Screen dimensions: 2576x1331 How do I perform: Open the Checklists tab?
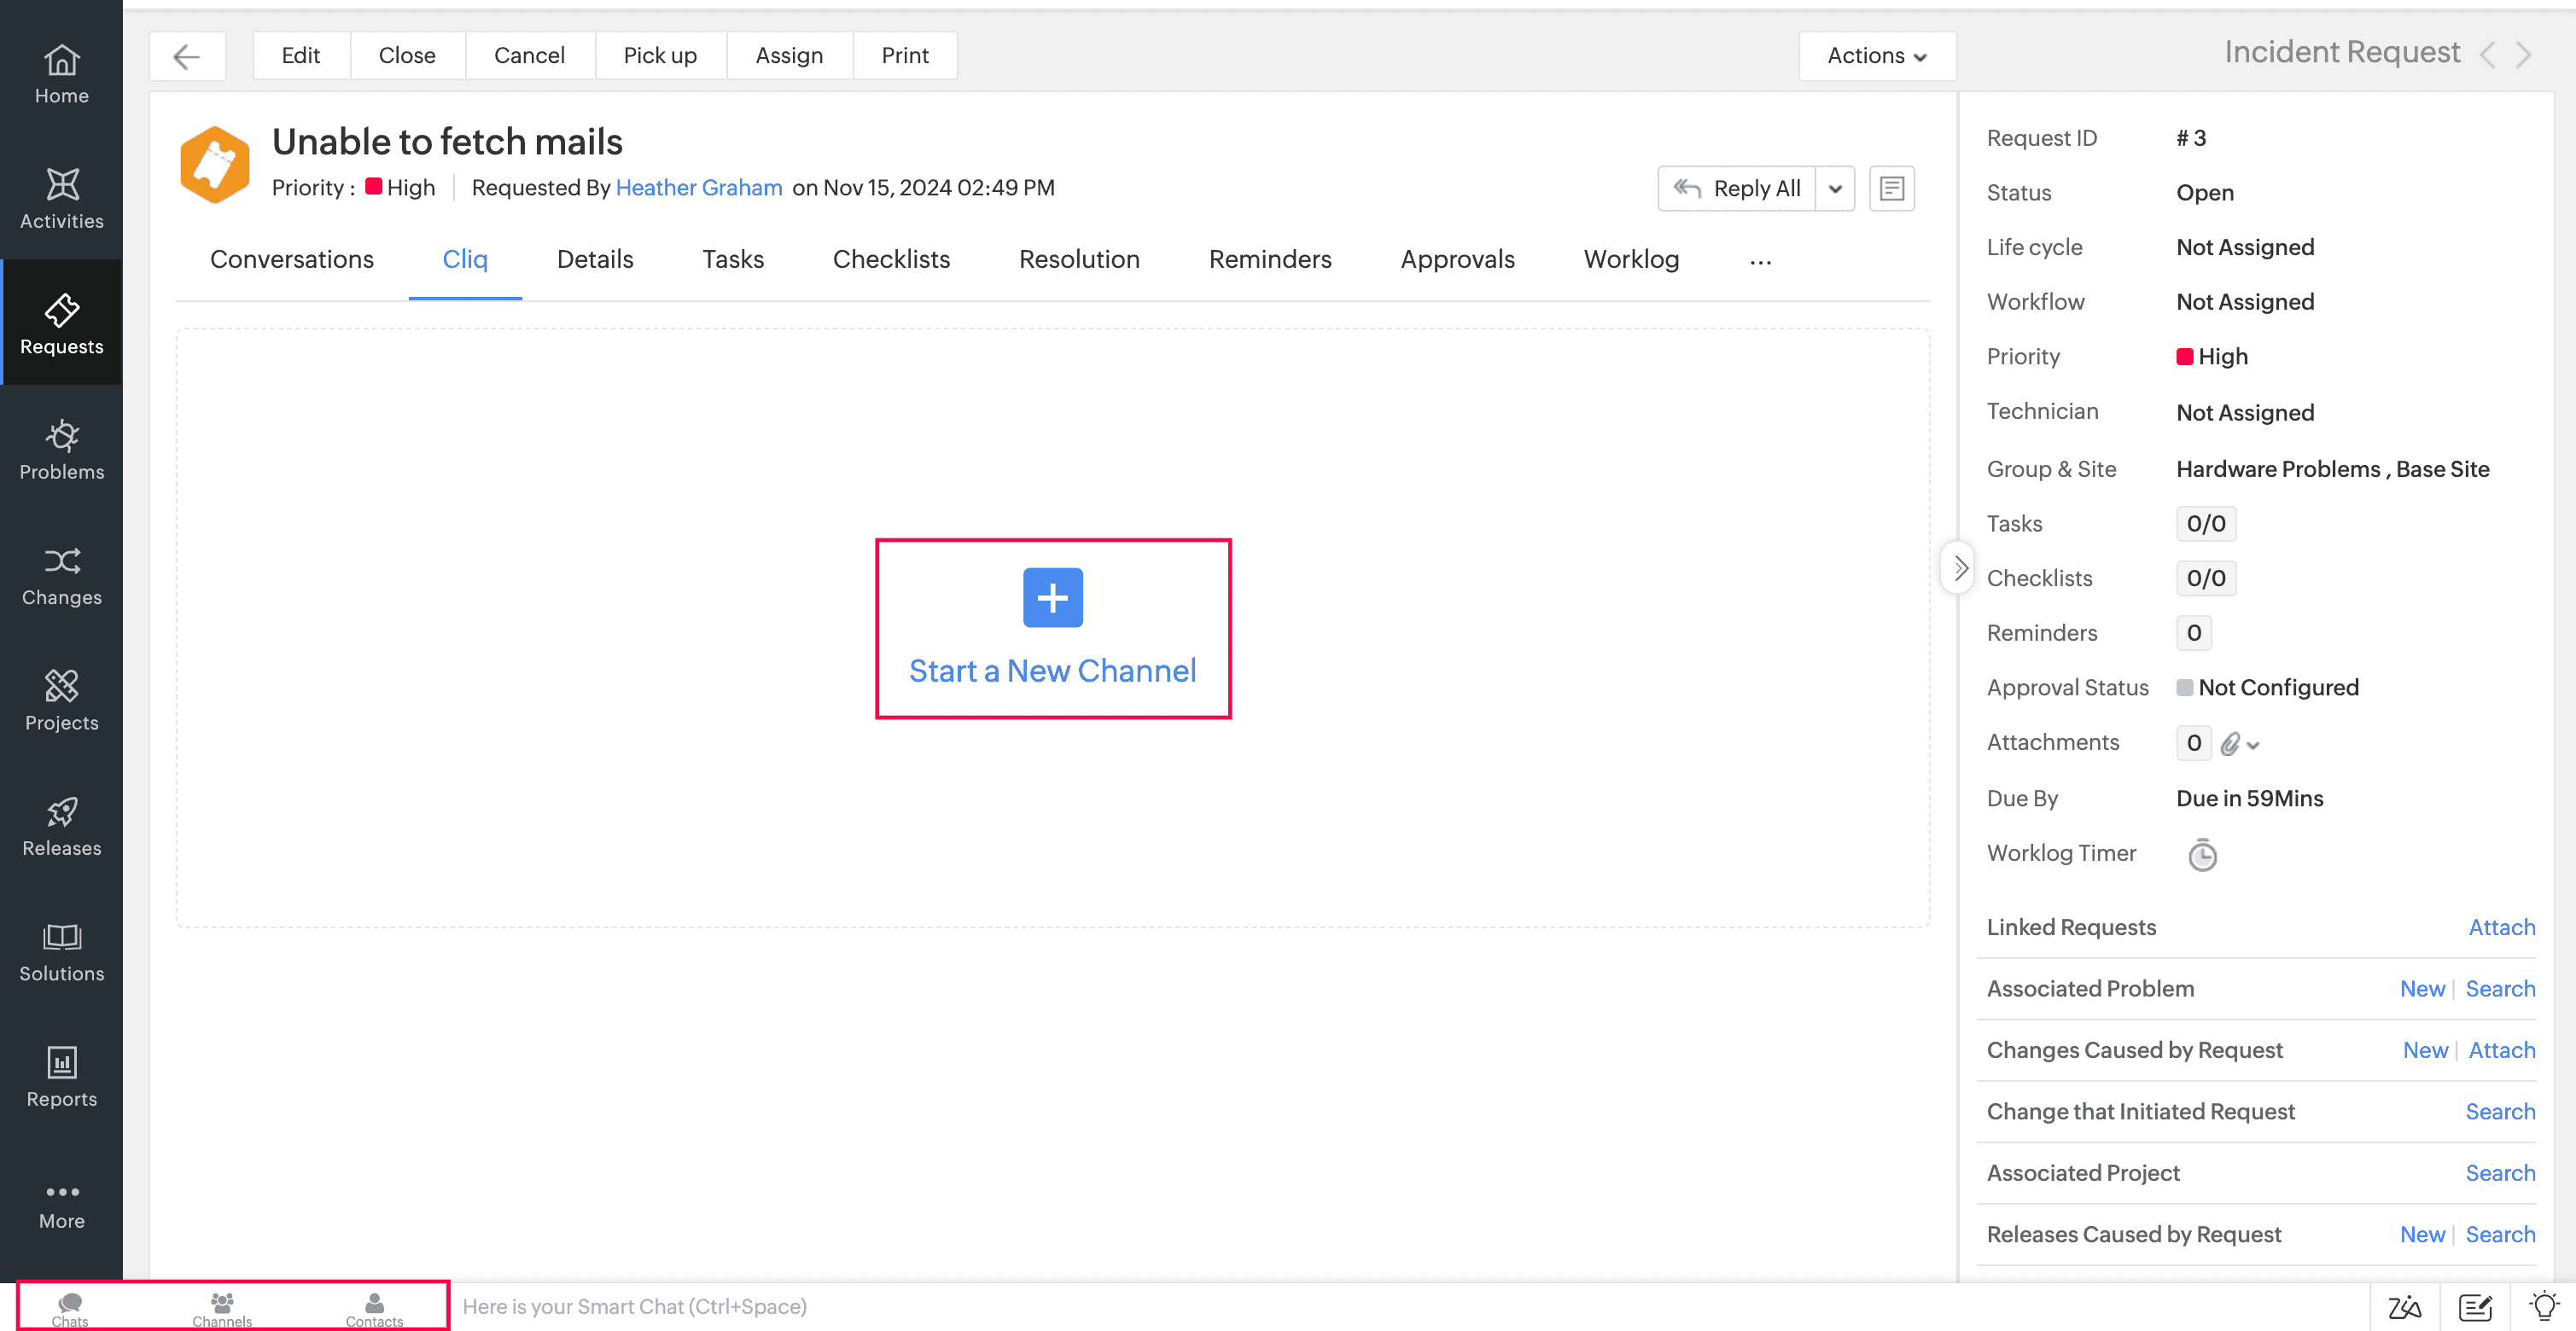890,259
